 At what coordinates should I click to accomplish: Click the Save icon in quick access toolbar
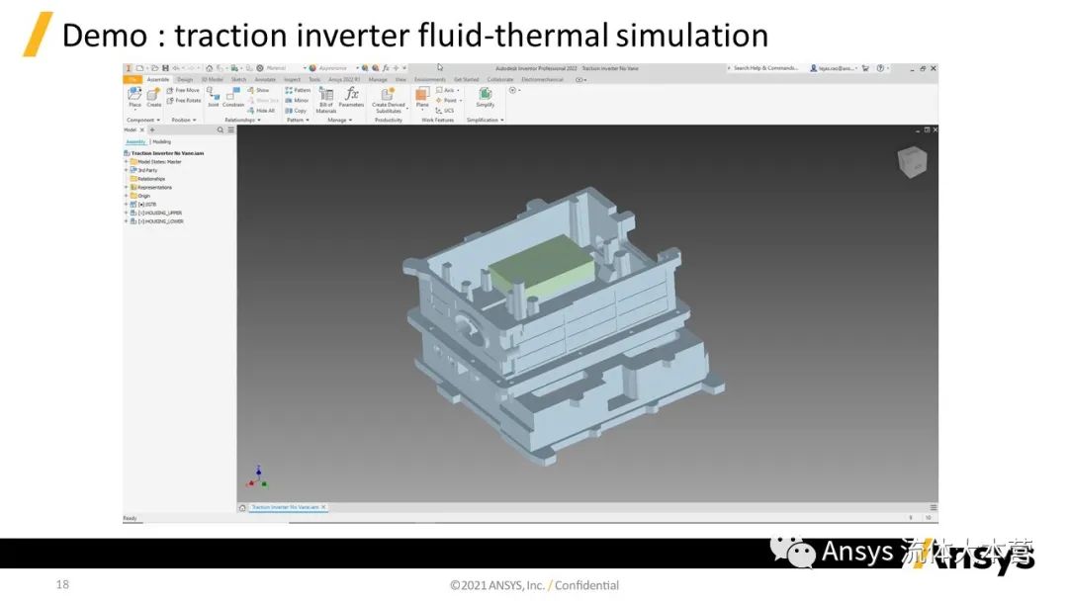165,68
